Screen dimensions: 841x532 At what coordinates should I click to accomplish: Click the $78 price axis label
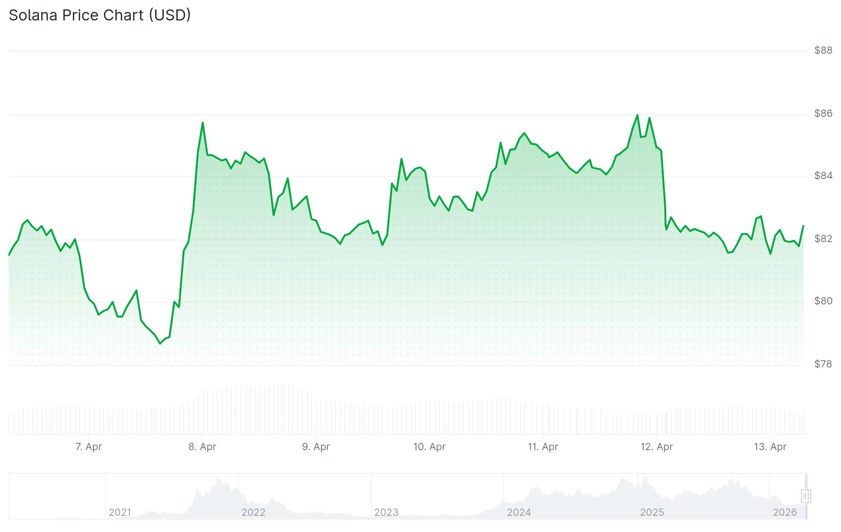click(823, 364)
